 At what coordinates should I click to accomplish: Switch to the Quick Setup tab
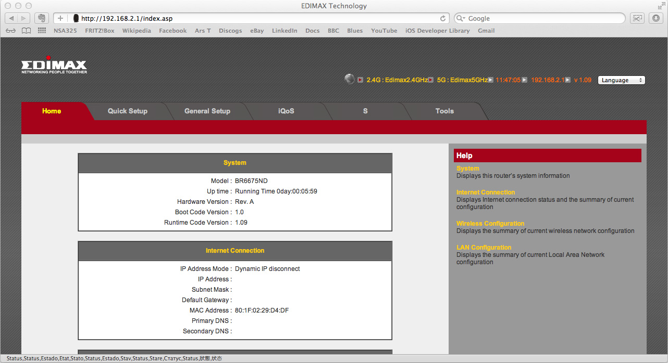pos(127,111)
